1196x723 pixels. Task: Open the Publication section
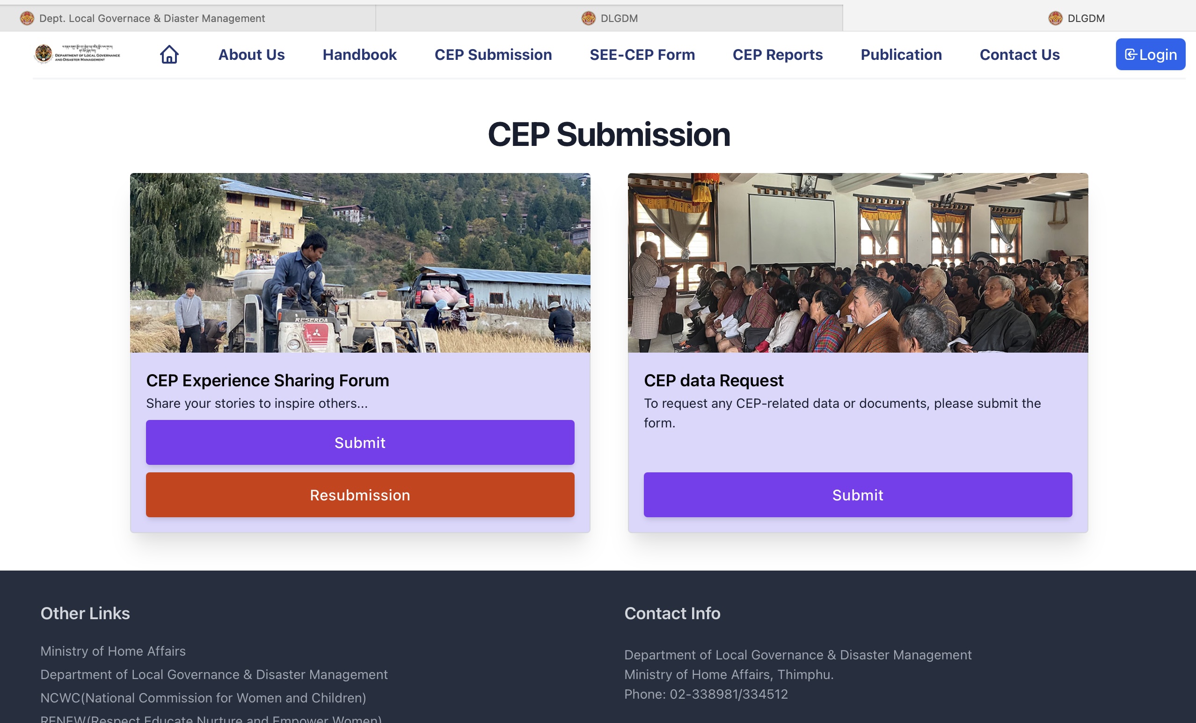(901, 54)
